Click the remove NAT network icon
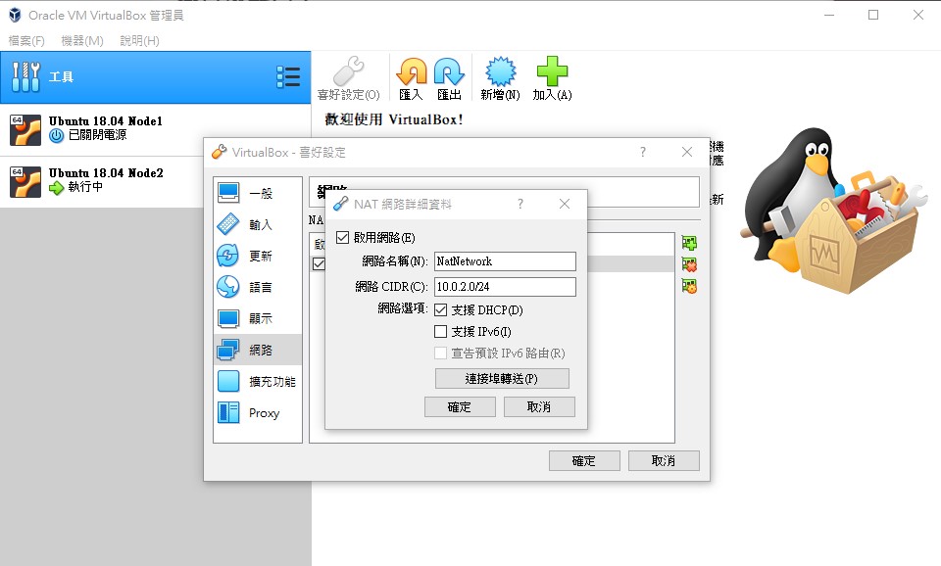This screenshot has width=941, height=566. (689, 264)
